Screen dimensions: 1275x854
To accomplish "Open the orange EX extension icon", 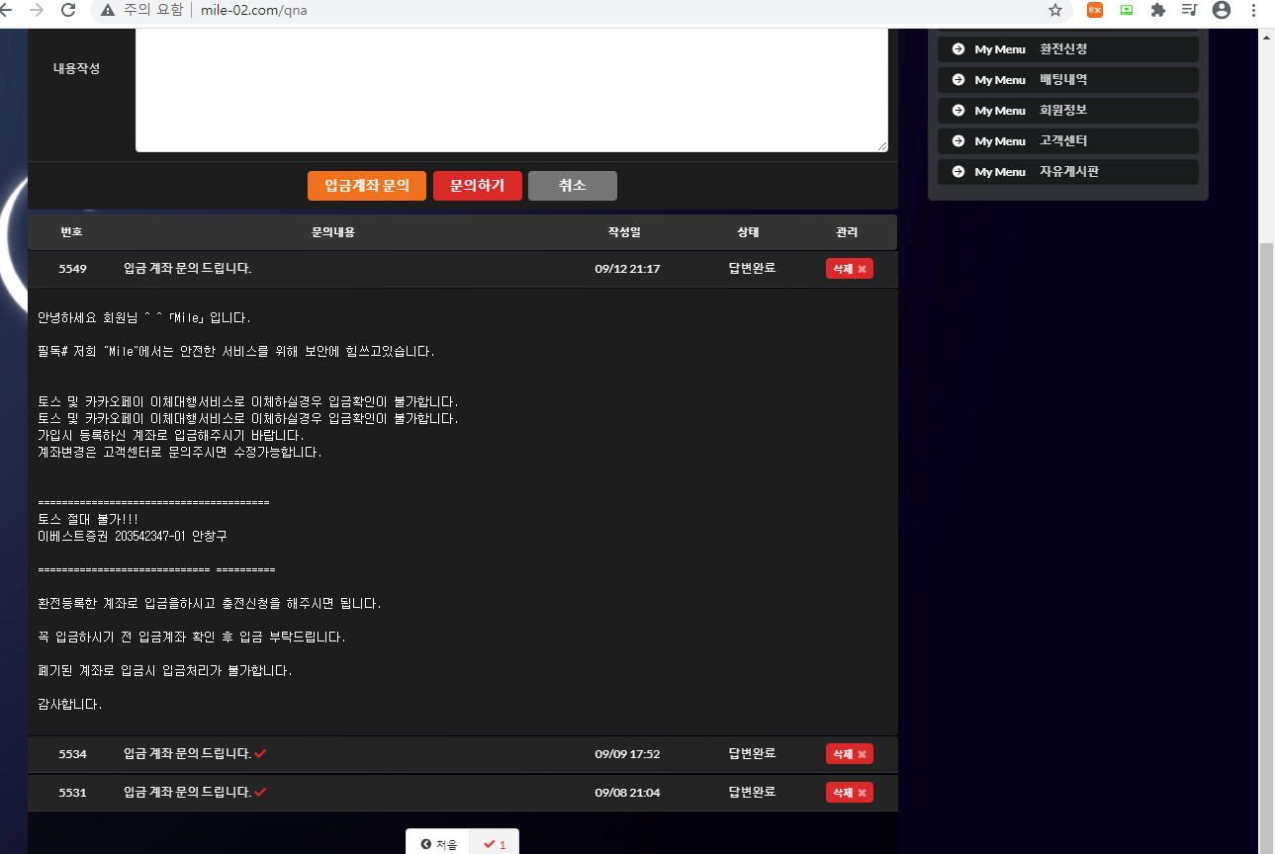I will tap(1095, 10).
